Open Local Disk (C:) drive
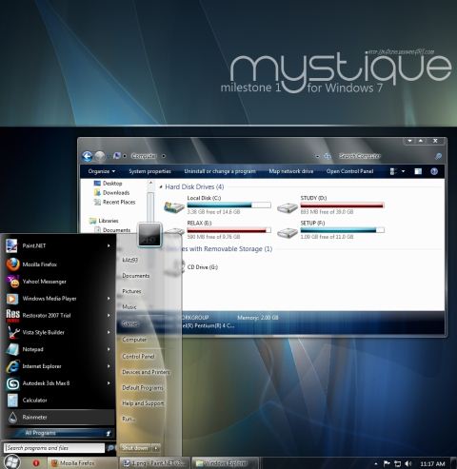This screenshot has height=469, width=457. click(217, 205)
